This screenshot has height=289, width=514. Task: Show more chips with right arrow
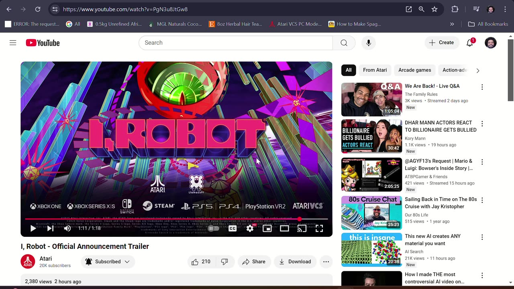(x=477, y=71)
